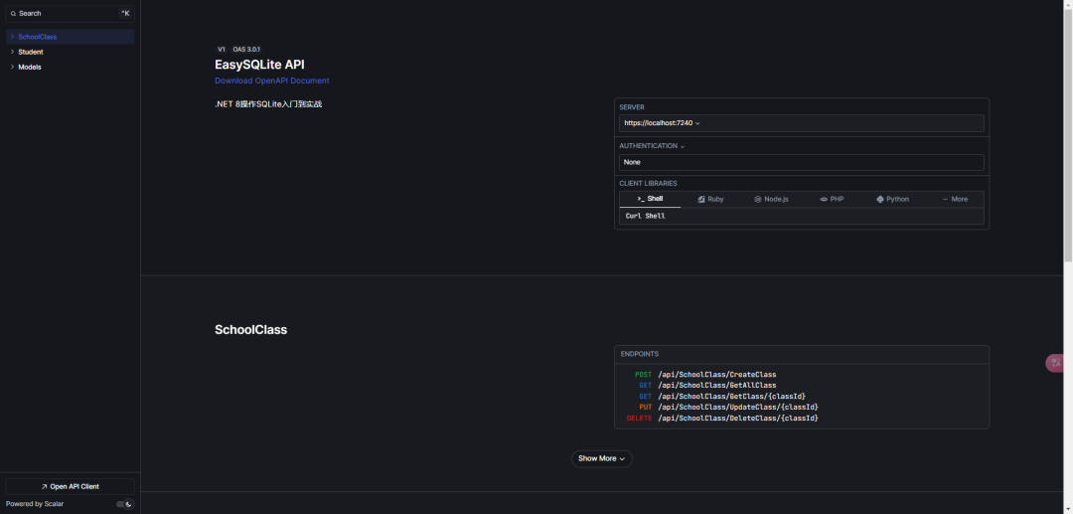Expand the SchoolClass sidebar section
This screenshot has height=514, width=1073.
[x=12, y=37]
